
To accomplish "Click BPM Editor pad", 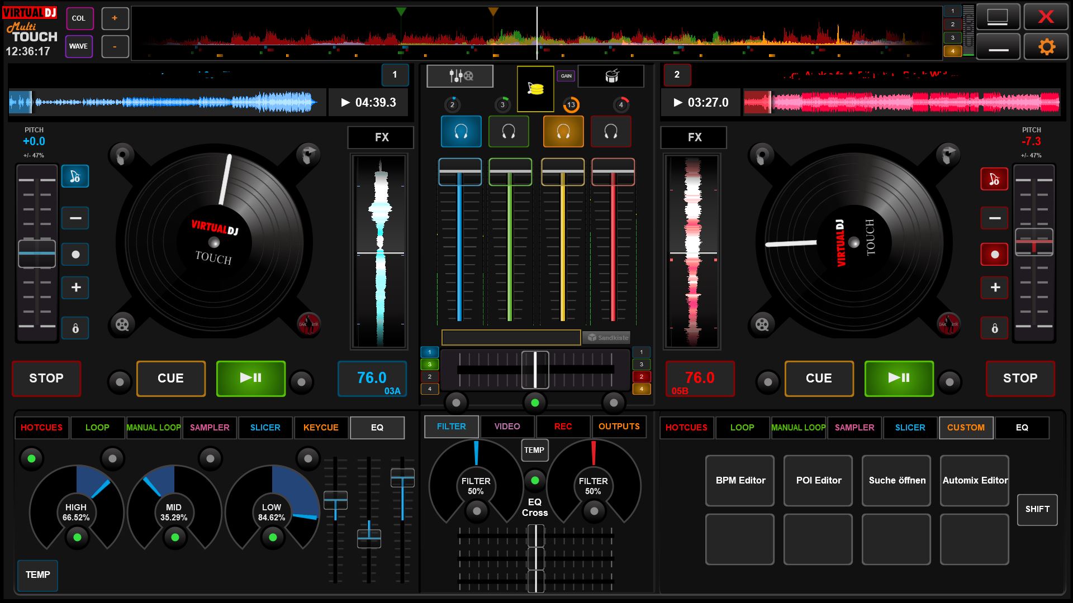I will (740, 481).
